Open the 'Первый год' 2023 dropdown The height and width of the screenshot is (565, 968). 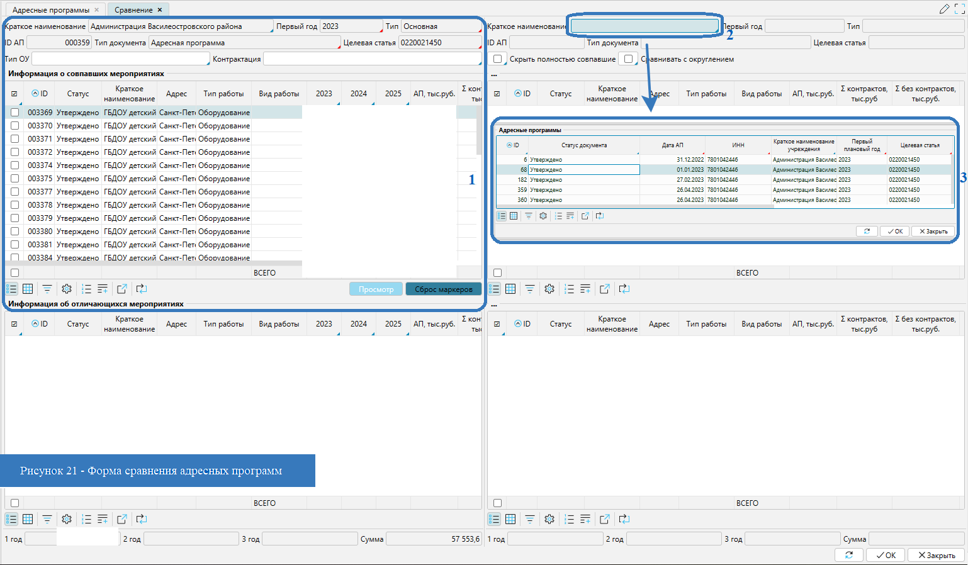pos(351,26)
